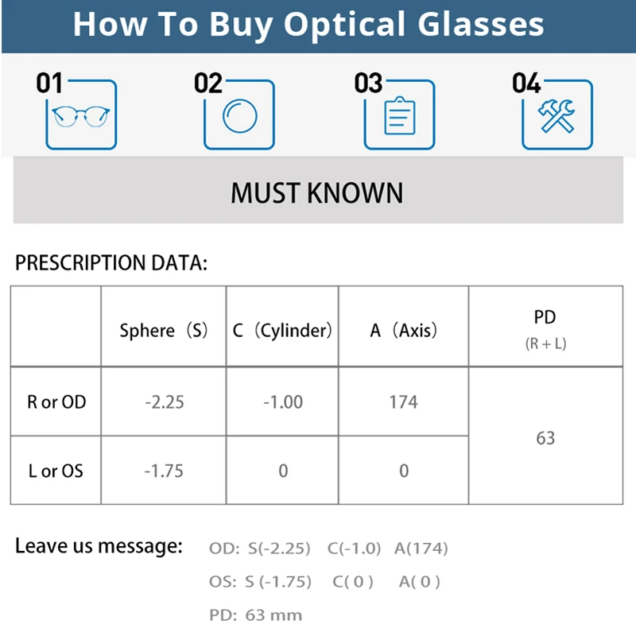The width and height of the screenshot is (636, 636).
Task: Select the PD (R + L) column header
Action: point(545,328)
